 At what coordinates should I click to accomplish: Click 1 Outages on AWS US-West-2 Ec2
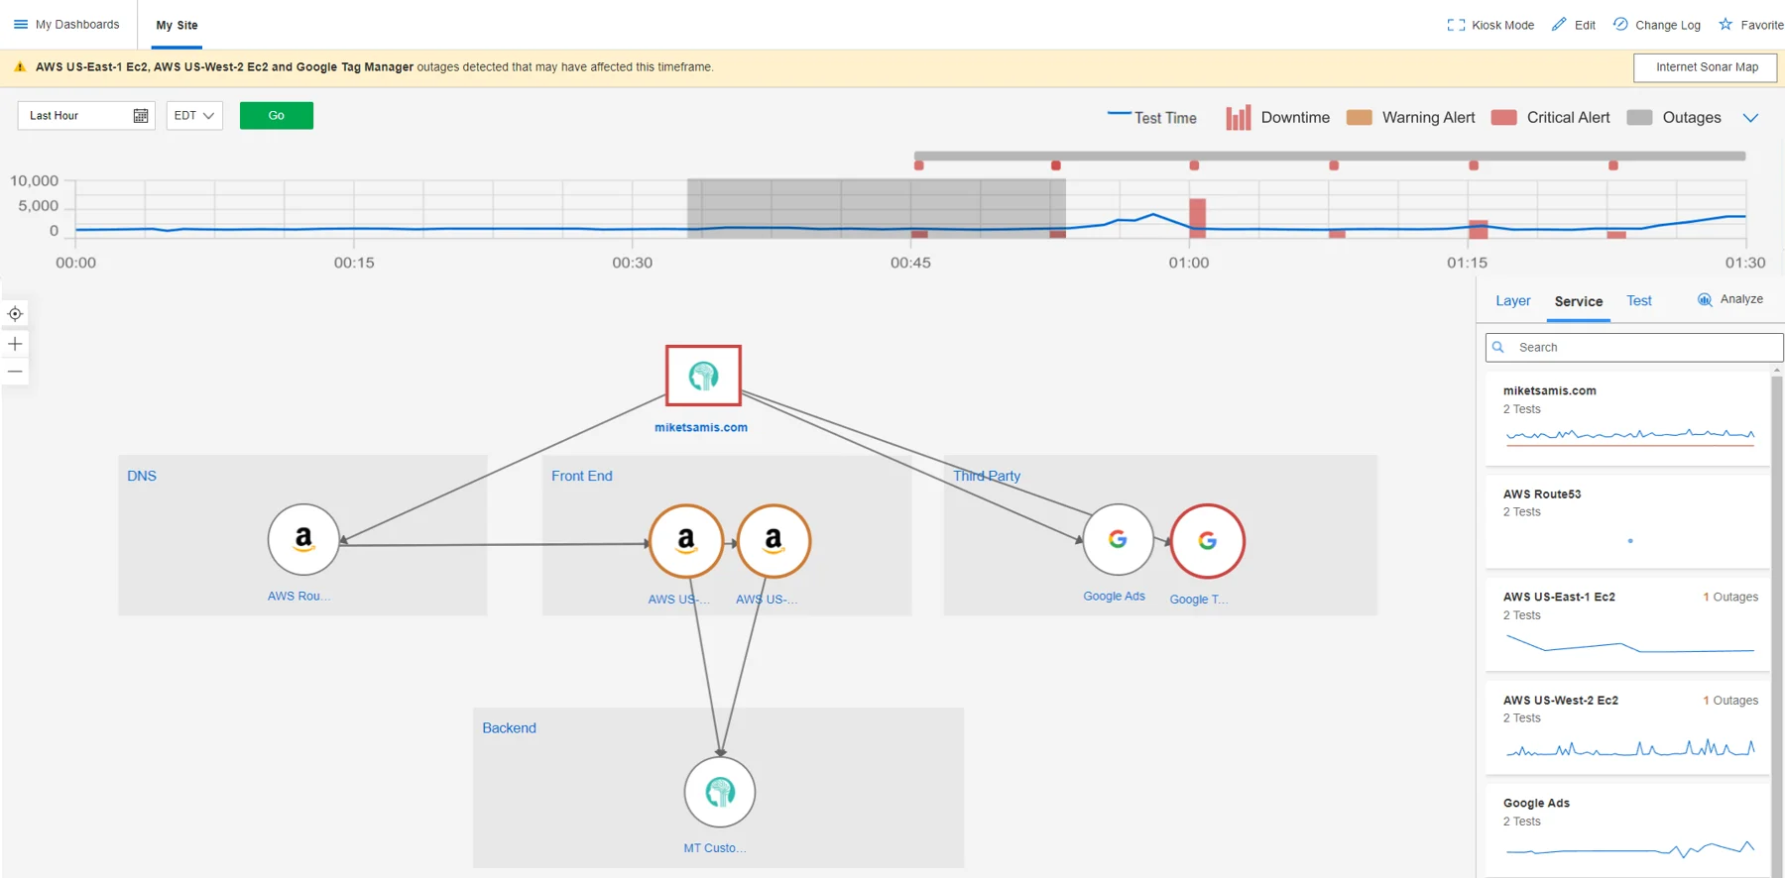1730,701
